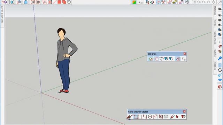Click the single red square icon in top toolbar
Screen dimensions: 223x125
tap(59, 2)
